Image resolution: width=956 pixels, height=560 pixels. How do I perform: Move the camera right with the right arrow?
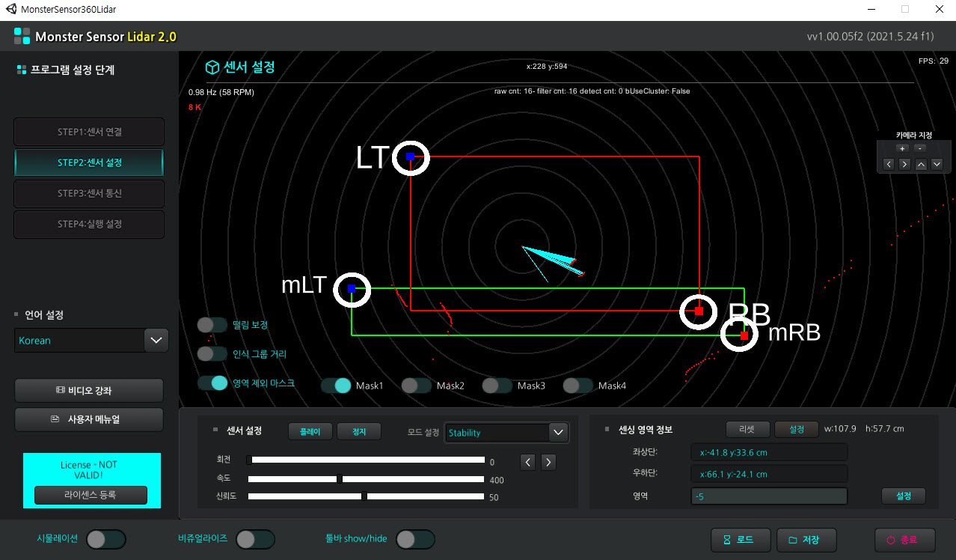pos(904,164)
